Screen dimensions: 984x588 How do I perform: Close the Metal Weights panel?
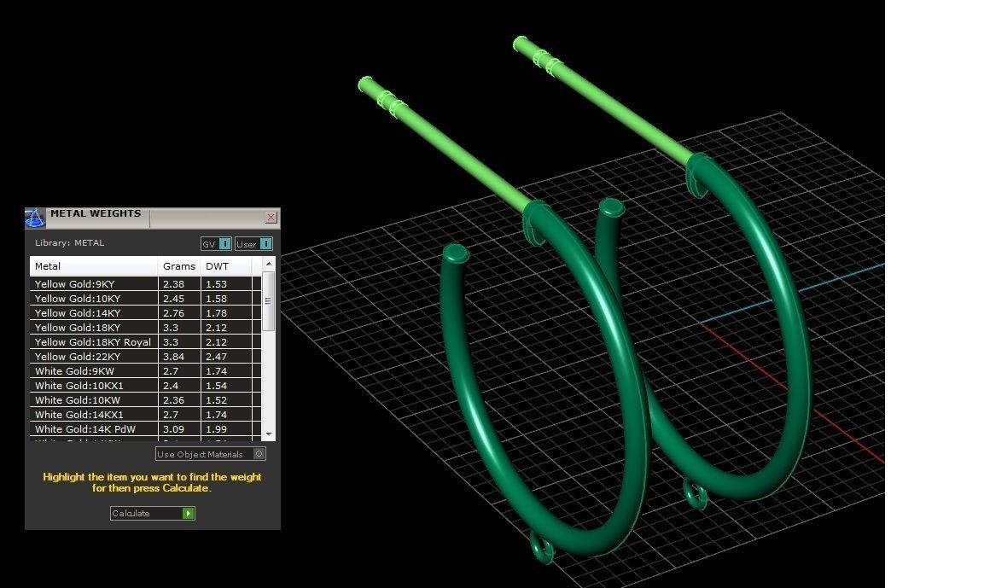[271, 217]
